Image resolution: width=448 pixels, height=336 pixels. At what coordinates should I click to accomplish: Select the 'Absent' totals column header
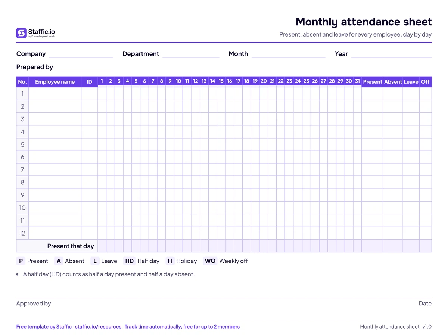393,82
